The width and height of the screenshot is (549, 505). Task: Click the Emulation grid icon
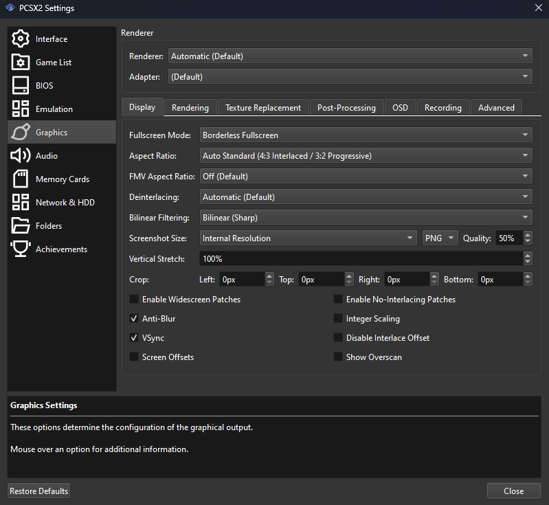(21, 109)
